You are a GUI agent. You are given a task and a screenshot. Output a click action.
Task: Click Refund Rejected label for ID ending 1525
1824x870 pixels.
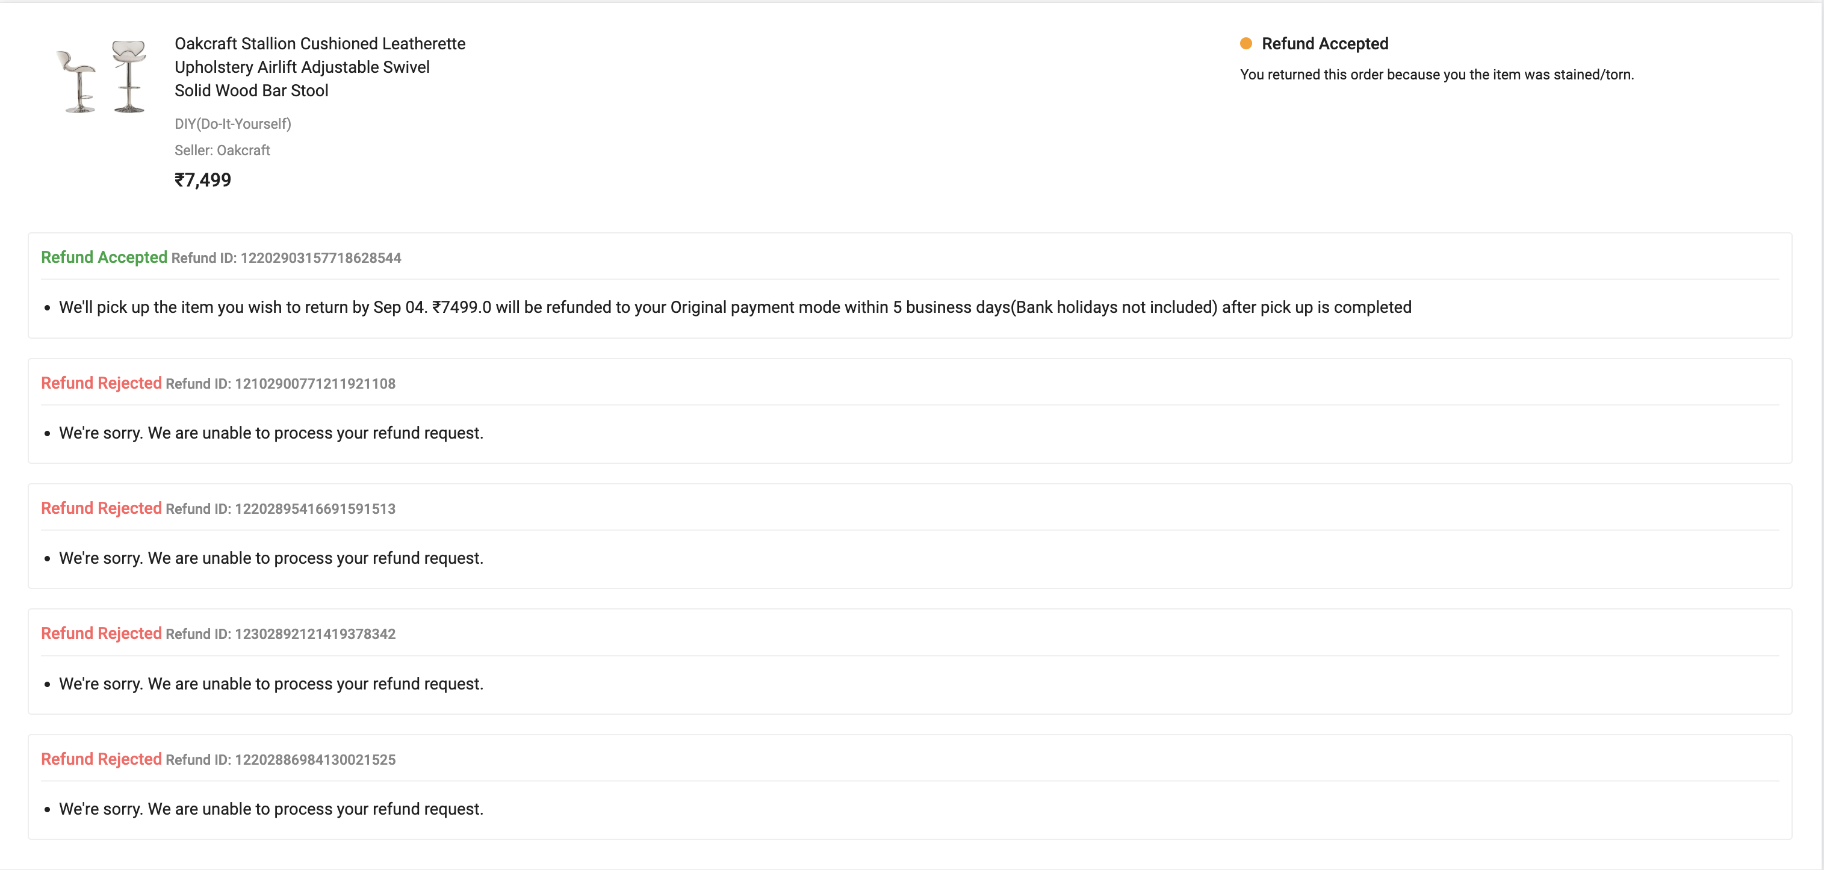[x=101, y=759]
